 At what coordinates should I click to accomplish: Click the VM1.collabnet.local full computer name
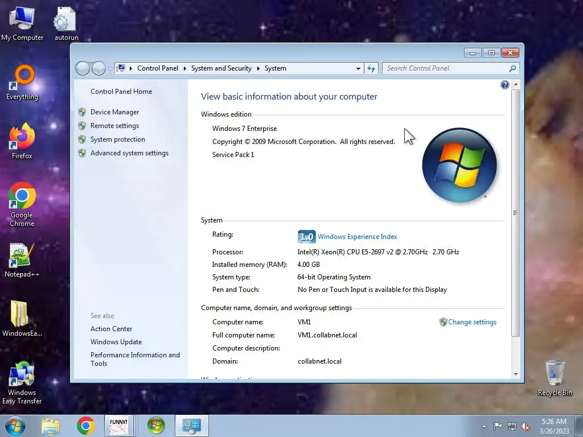[327, 335]
